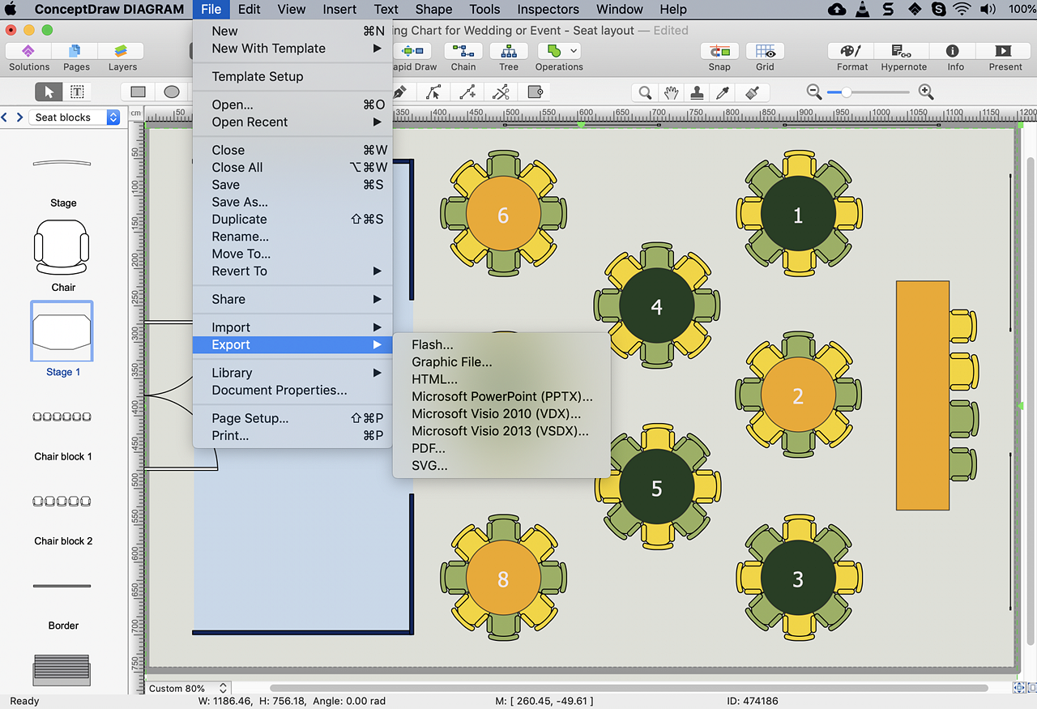Viewport: 1037px width, 709px height.
Task: Select the Stage 1 library shape
Action: click(62, 332)
